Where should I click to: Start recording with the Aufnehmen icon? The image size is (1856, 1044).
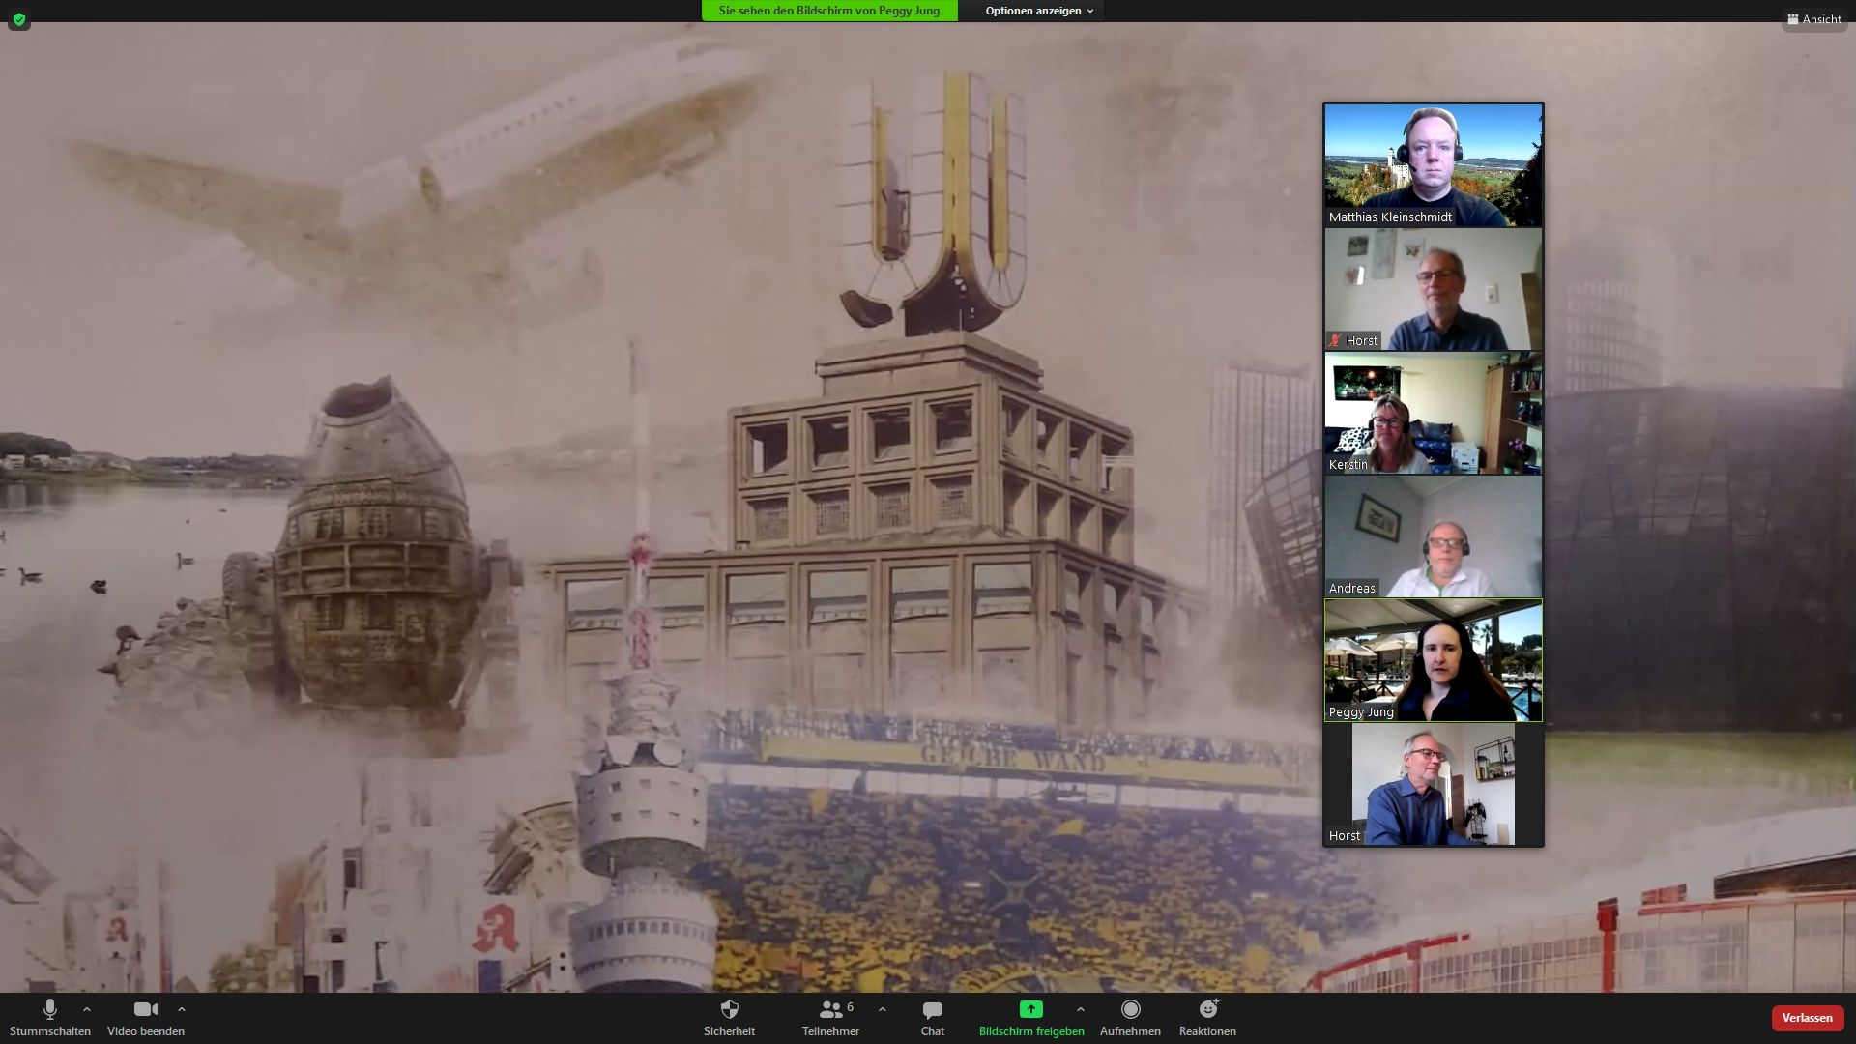[1130, 1010]
